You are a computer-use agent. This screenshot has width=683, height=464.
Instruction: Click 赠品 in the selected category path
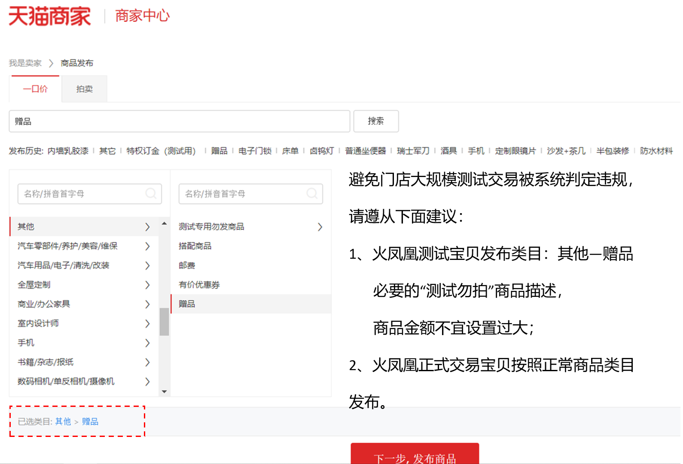[90, 421]
